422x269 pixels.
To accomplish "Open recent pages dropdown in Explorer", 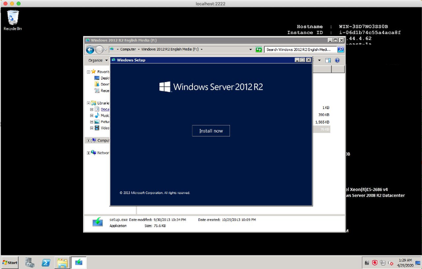I will pos(106,49).
